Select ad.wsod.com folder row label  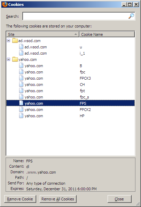[x=29, y=41]
